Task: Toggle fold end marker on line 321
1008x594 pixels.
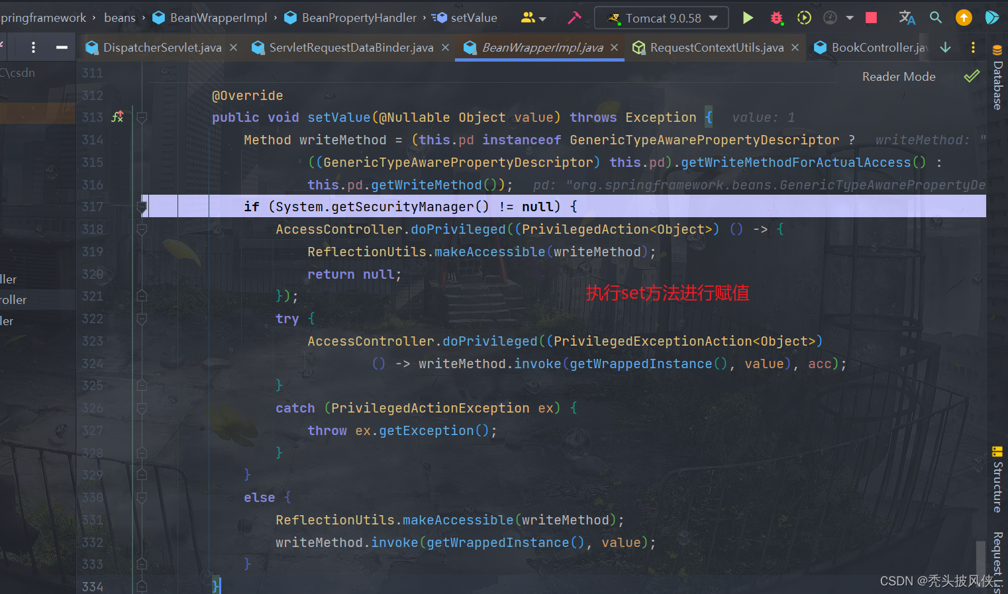Action: [142, 296]
